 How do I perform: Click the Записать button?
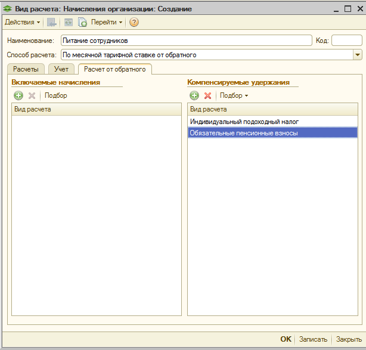(x=313, y=339)
